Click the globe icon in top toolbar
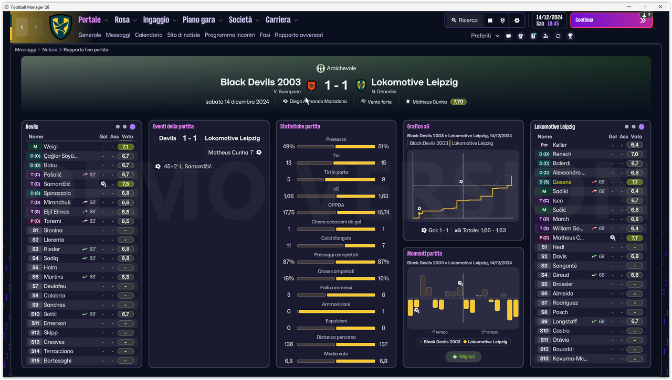This screenshot has width=672, height=380. [x=503, y=20]
